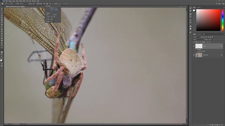Click the lock all icon in Layers panel
The height and width of the screenshot is (126, 225).
tap(204, 42)
